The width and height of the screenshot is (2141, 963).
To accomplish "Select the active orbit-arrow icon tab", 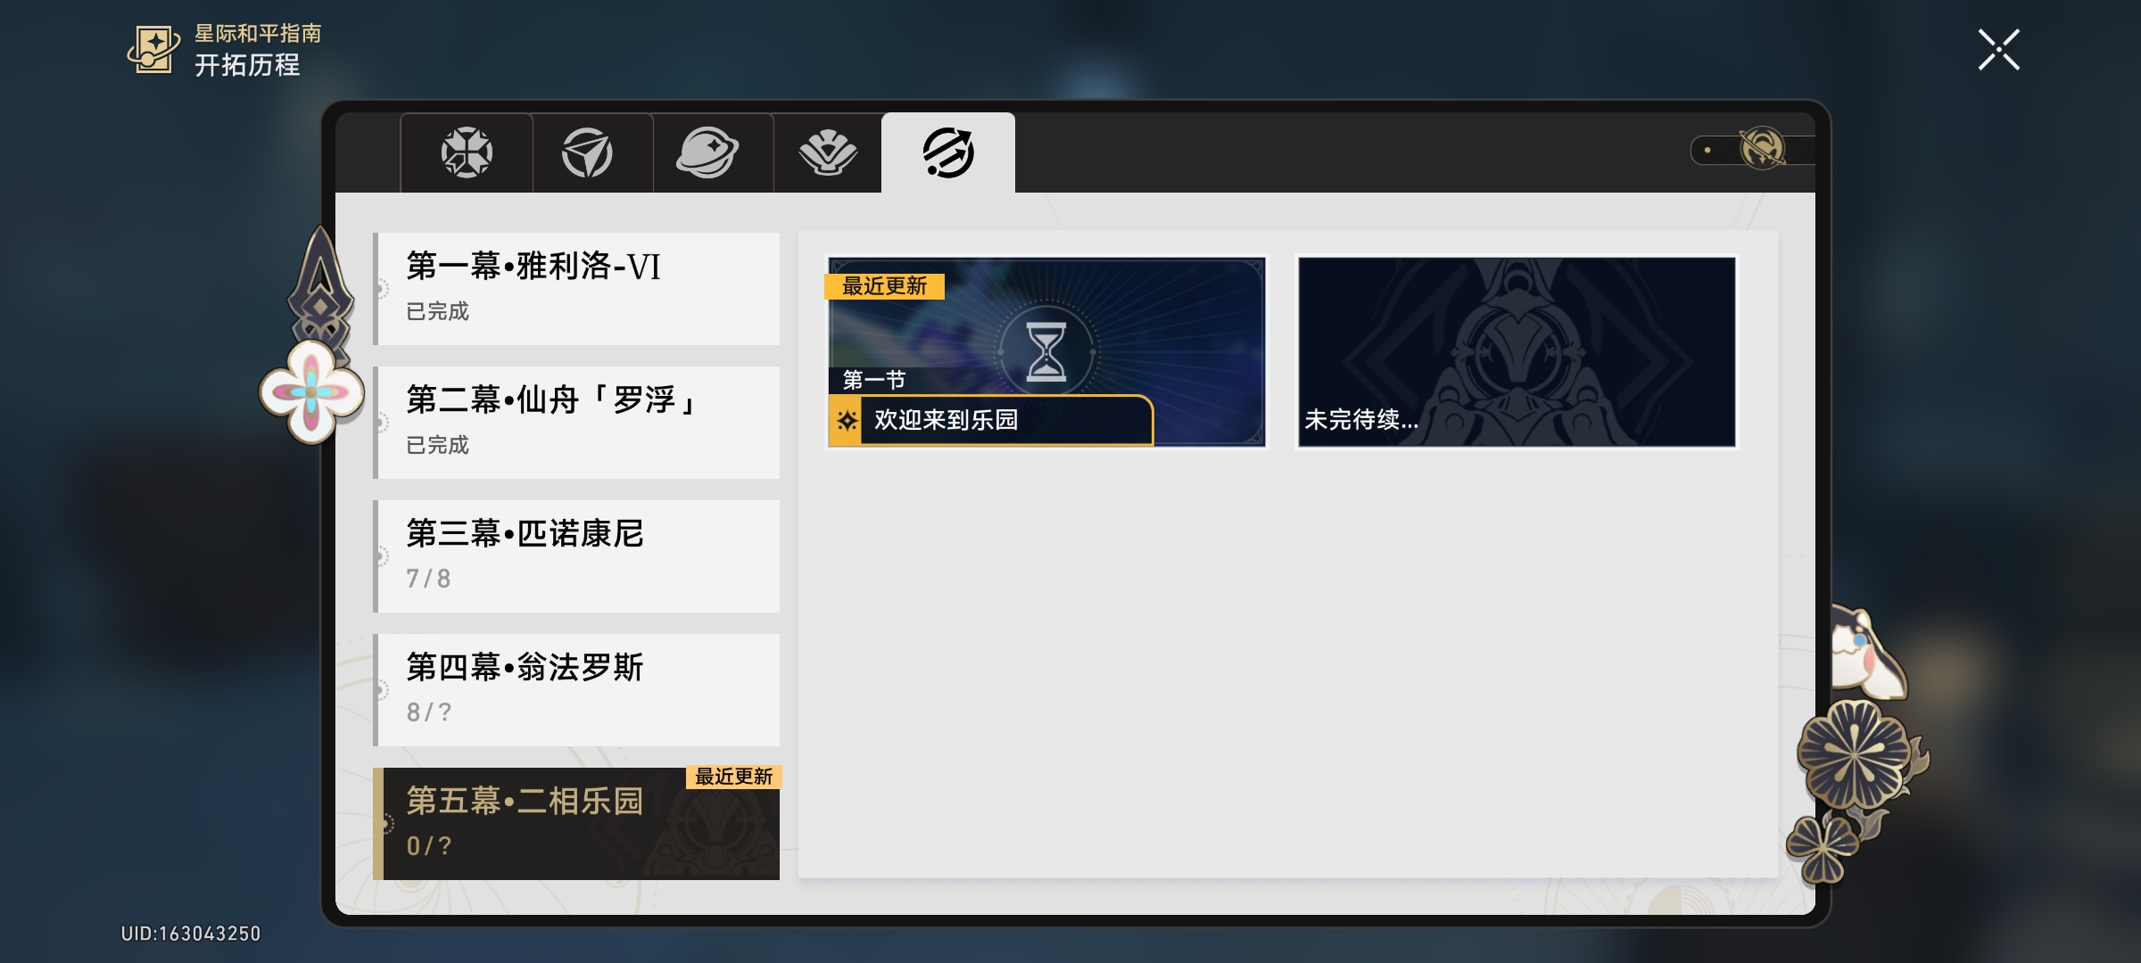I will click(x=948, y=152).
